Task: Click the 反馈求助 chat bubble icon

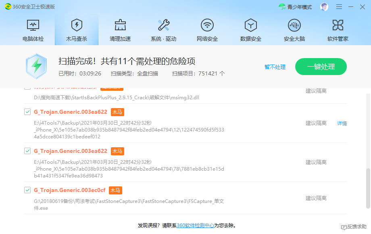Action: point(344,228)
